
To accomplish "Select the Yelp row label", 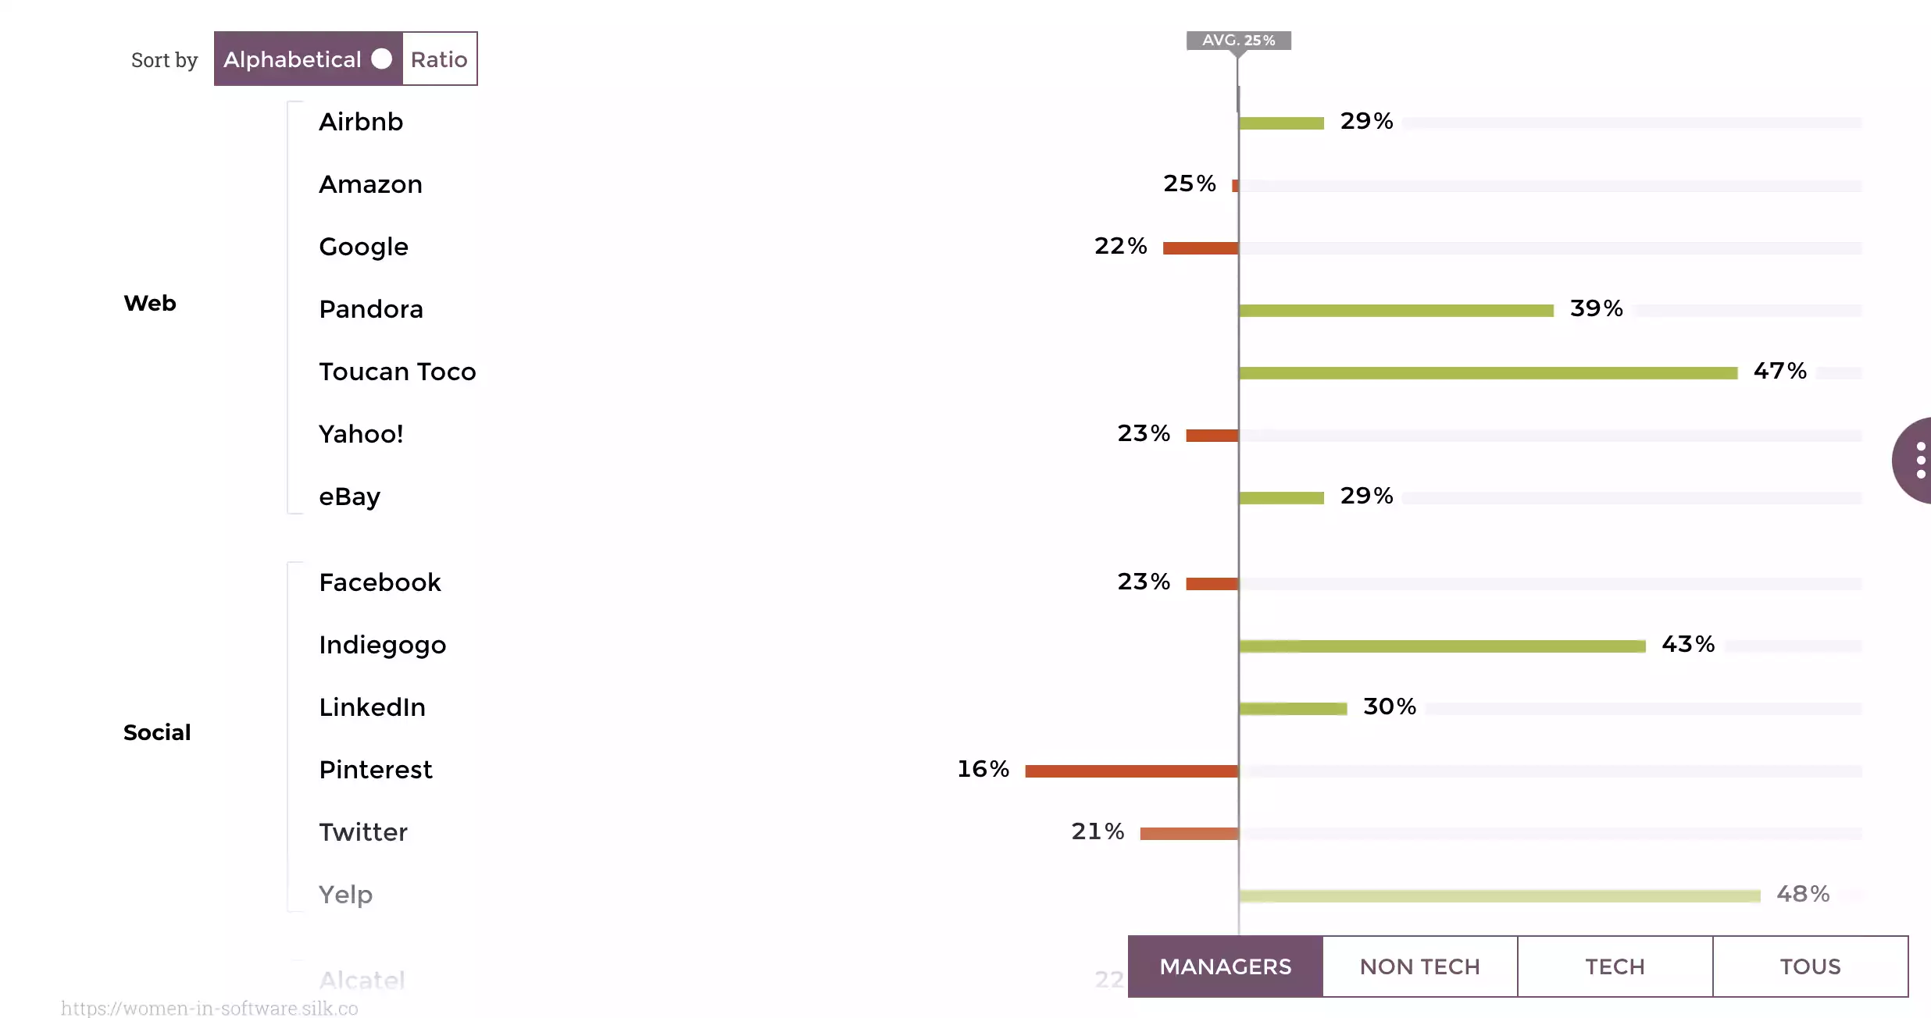I will (345, 895).
